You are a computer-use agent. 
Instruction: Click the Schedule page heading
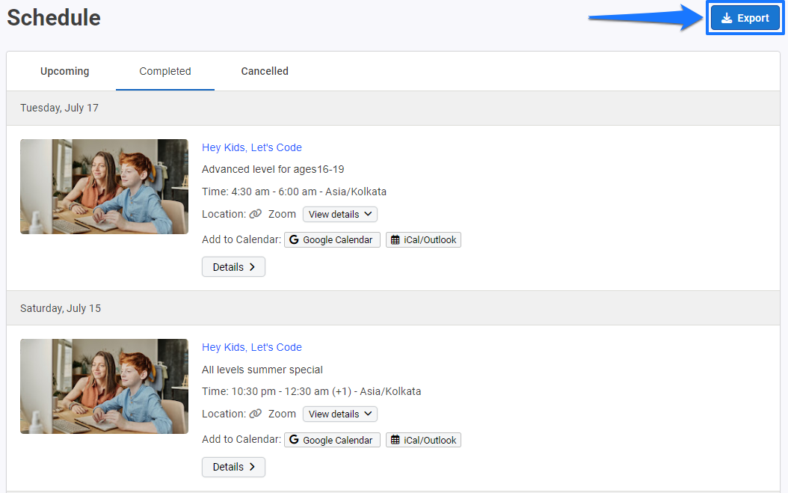(54, 18)
